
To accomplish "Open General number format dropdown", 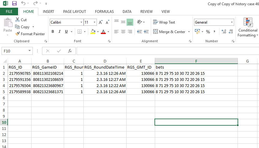I will point(232,22).
